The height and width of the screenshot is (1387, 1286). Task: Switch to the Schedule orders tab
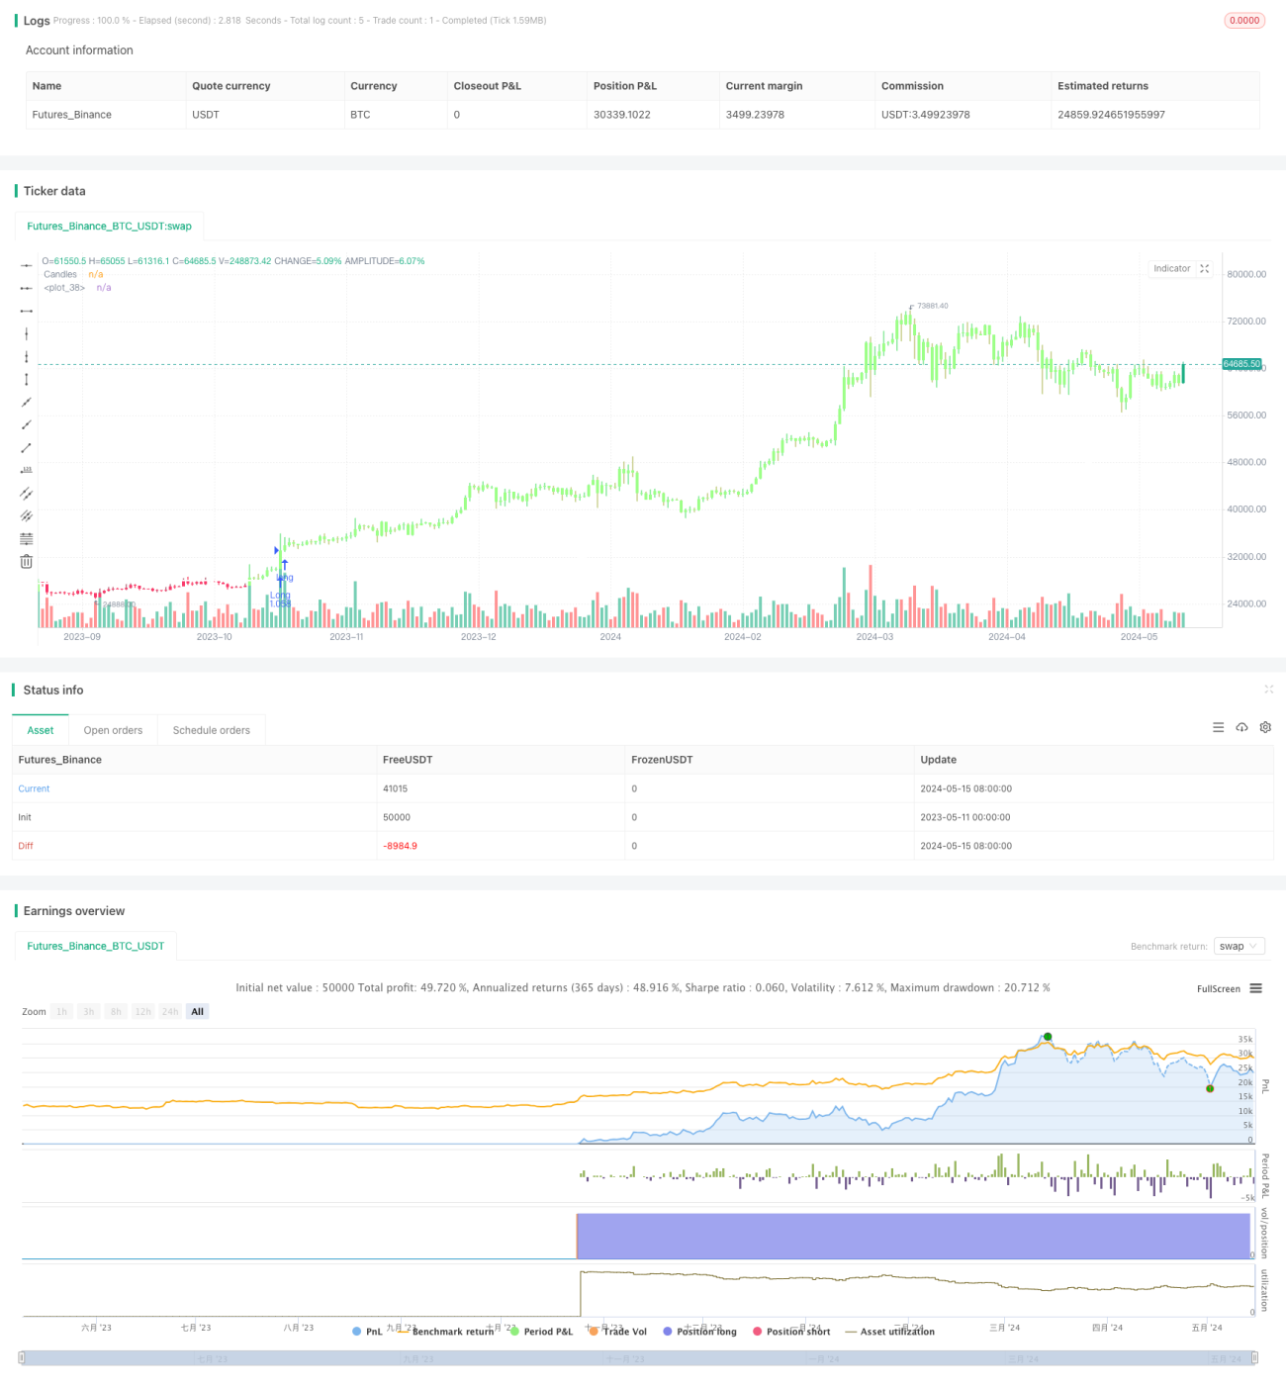pos(212,730)
